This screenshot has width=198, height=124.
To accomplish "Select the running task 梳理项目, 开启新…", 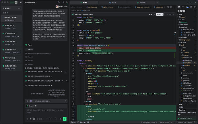I will point(11,19).
